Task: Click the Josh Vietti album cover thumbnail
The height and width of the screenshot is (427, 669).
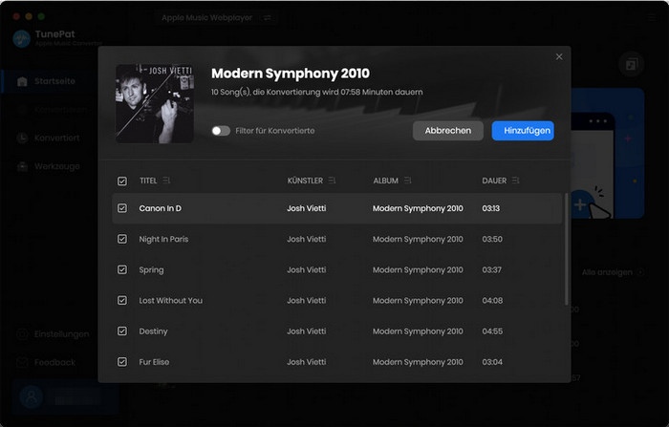Action: coord(155,104)
